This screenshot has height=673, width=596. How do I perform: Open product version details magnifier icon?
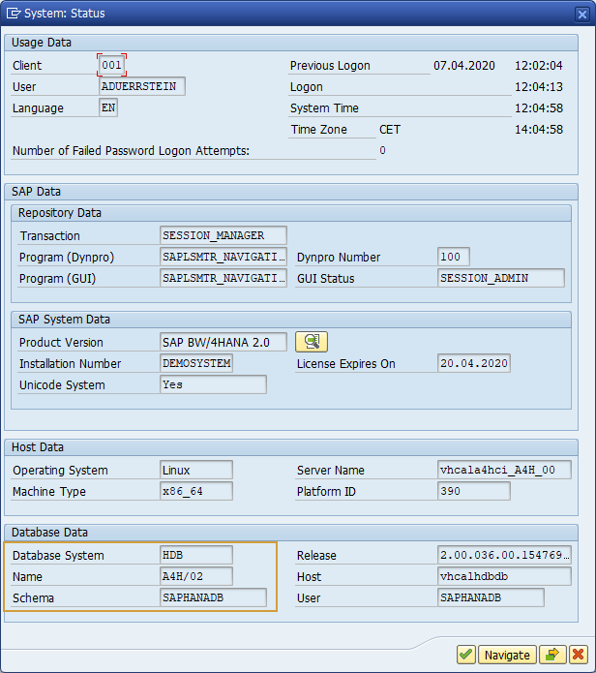(312, 342)
